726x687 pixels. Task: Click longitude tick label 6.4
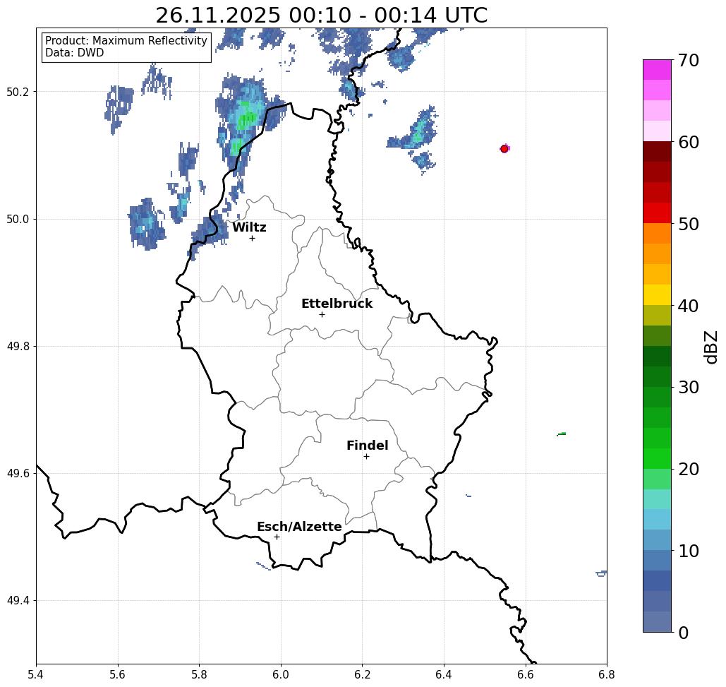coord(444,674)
